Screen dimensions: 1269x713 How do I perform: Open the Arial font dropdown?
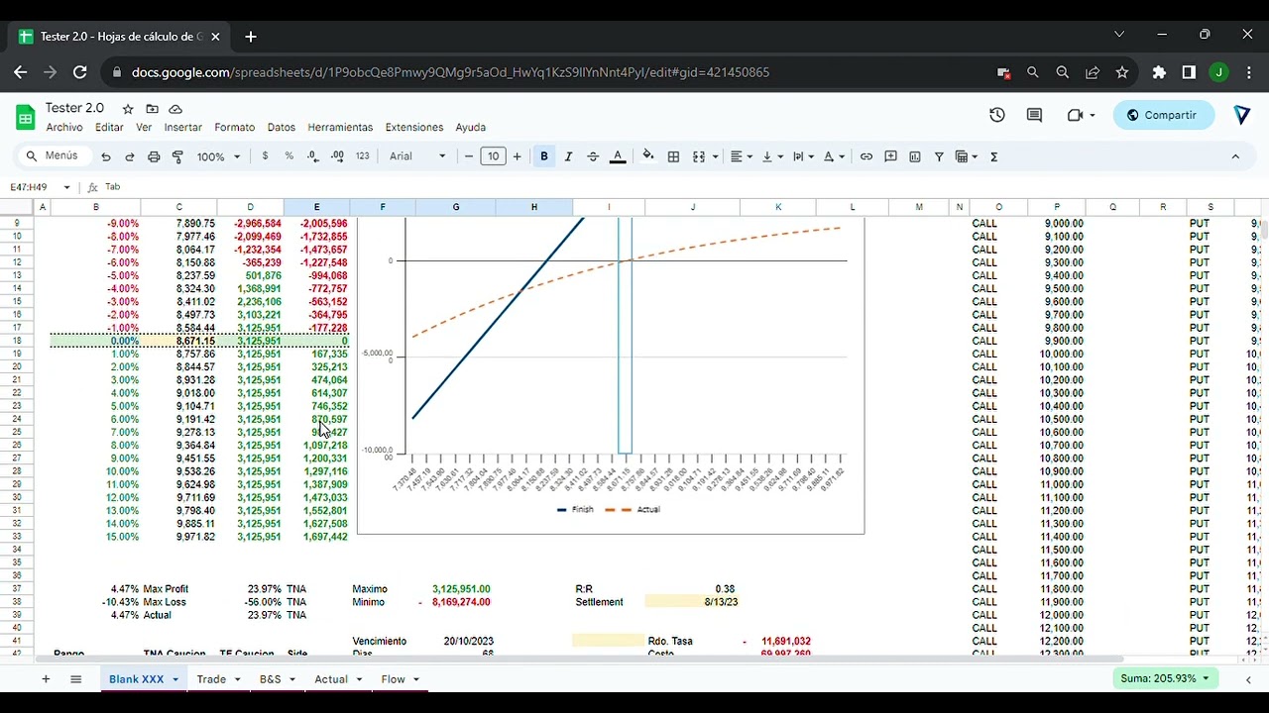pos(417,156)
